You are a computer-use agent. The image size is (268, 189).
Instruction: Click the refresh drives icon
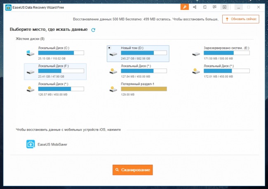pos(93,30)
